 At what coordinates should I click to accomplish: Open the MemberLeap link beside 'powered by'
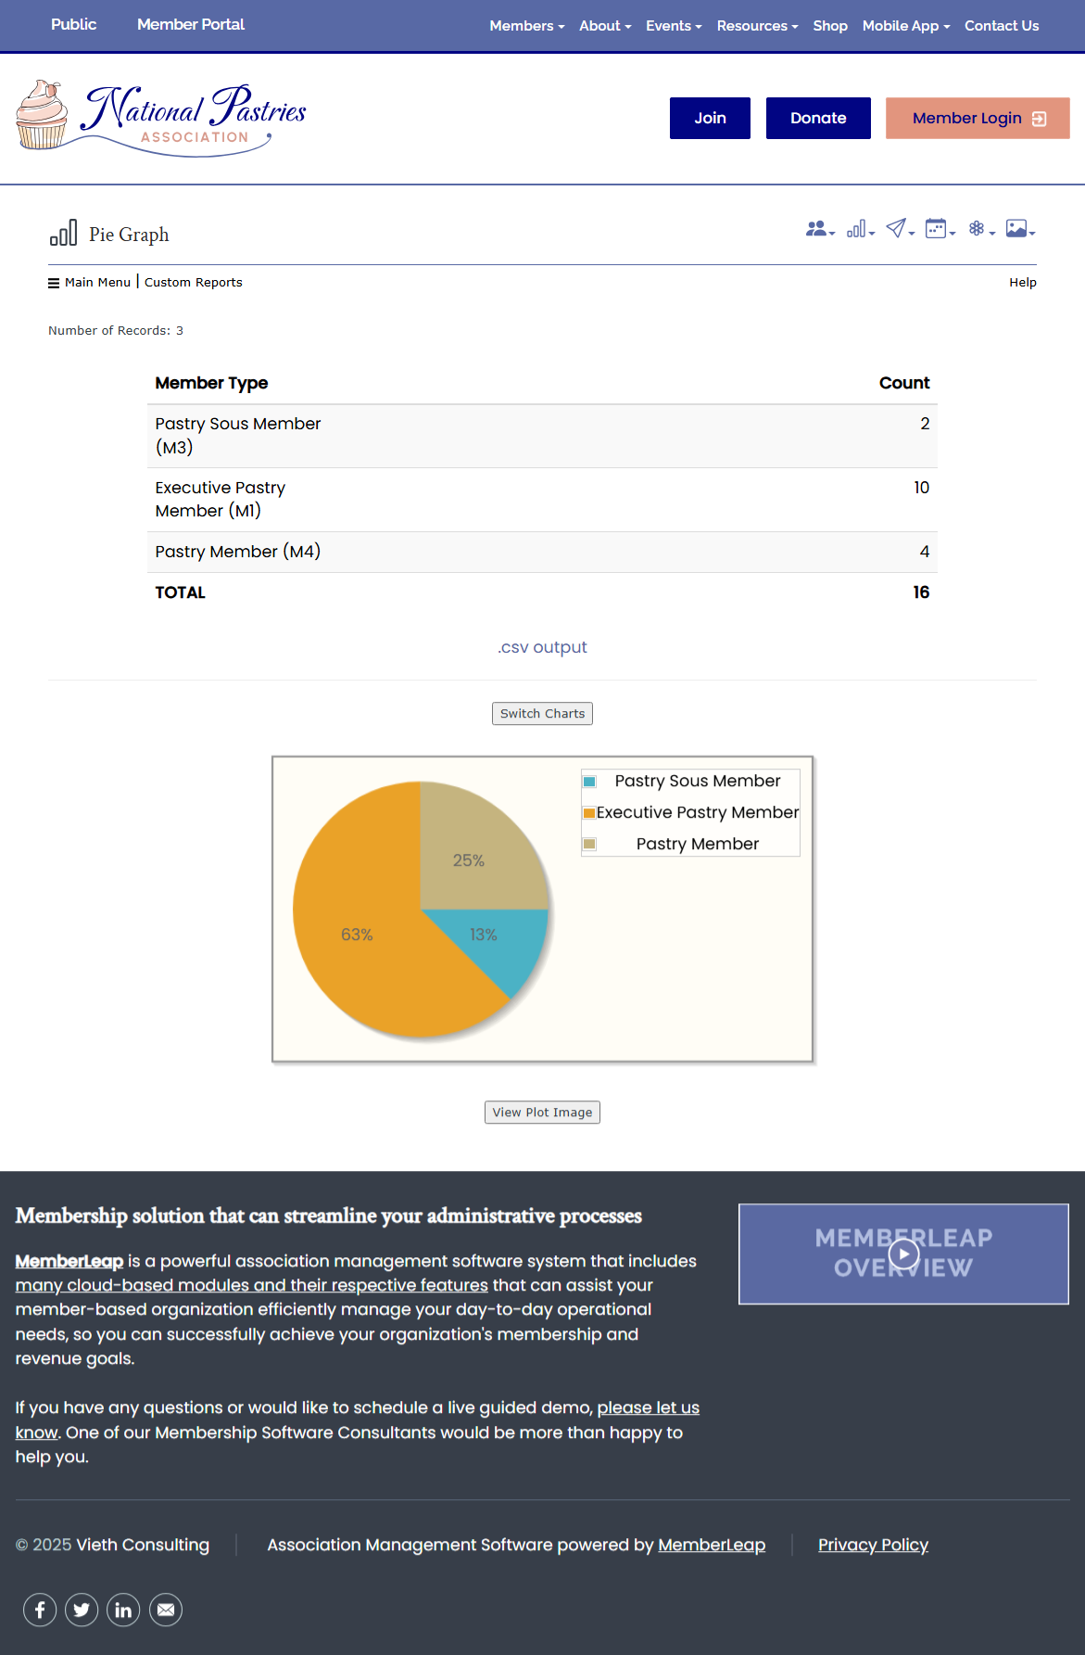(712, 1545)
